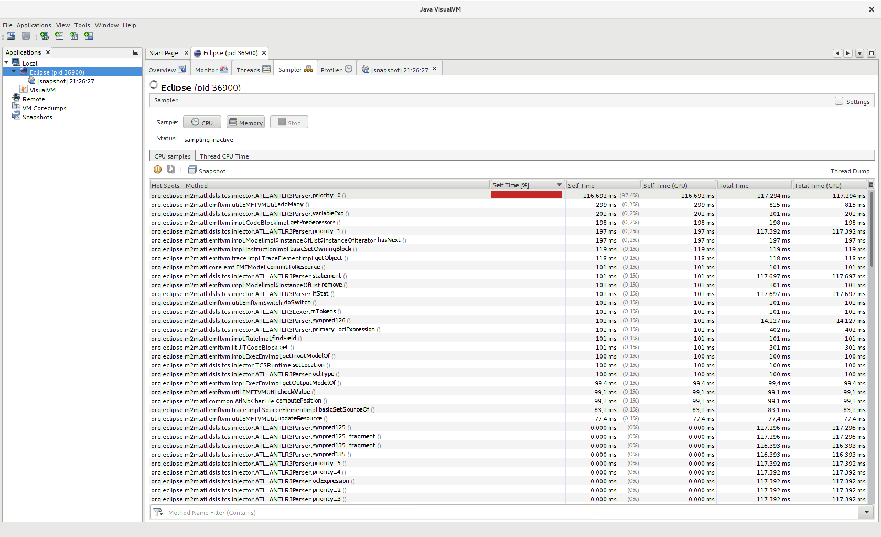
Task: Sort by the Self Time column header
Action: point(603,185)
